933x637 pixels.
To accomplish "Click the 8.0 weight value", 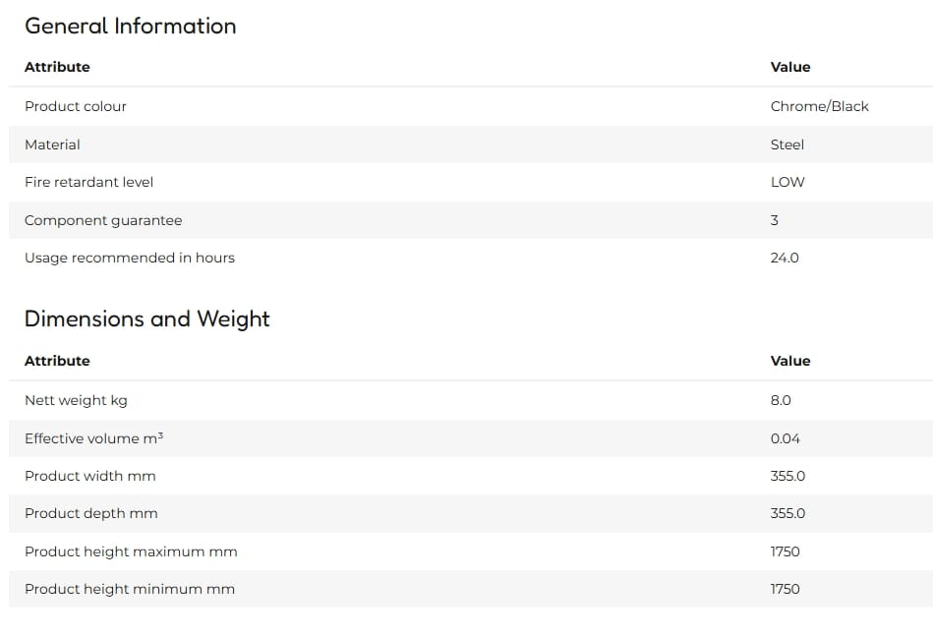I will (781, 400).
